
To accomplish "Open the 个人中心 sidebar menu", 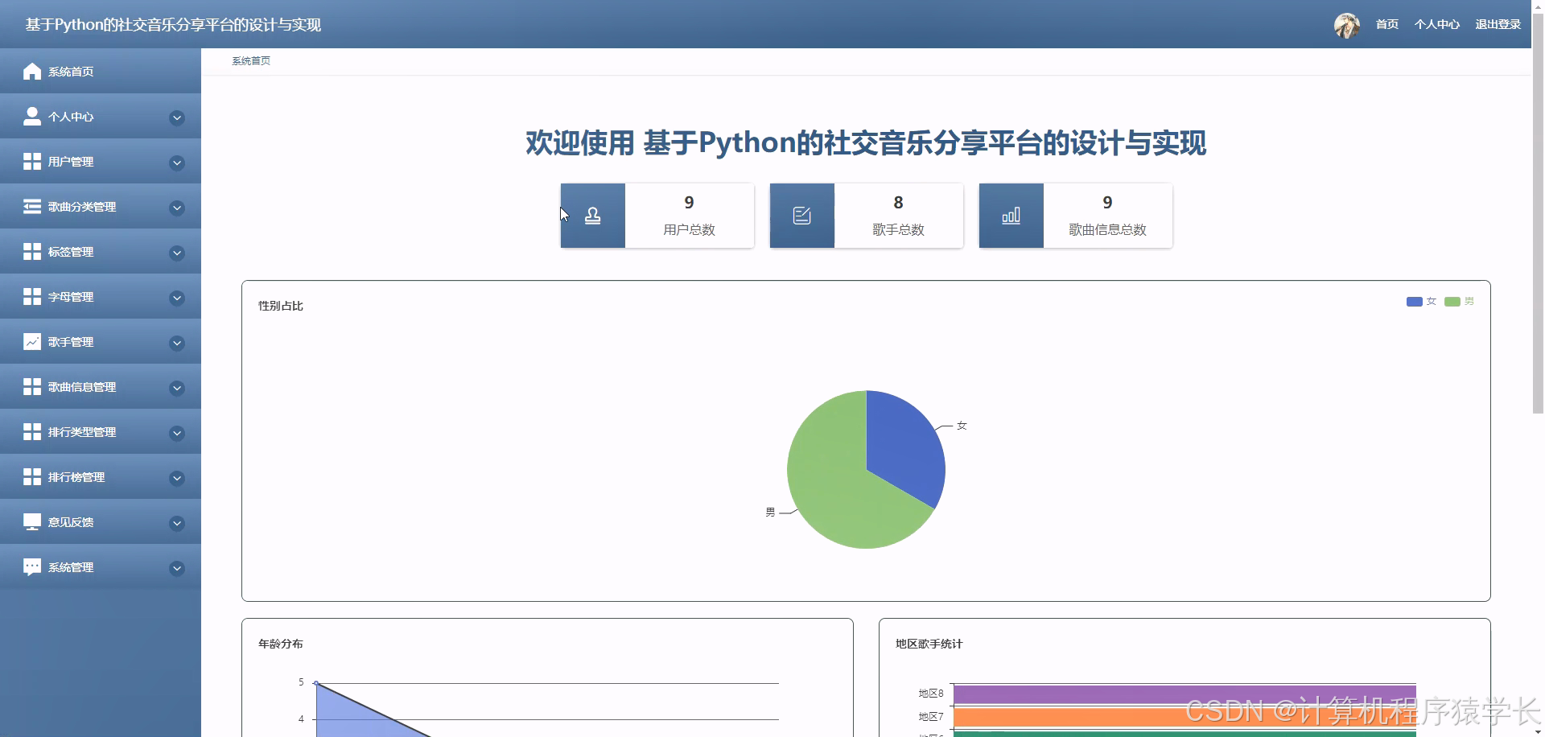I will pyautogui.click(x=101, y=117).
